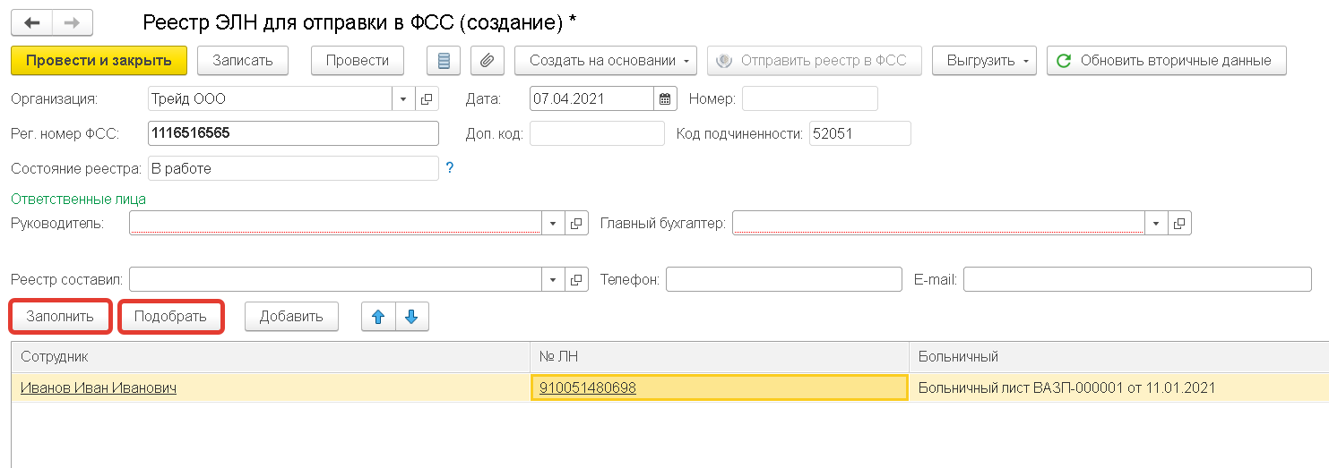Click the Заполнить button
1329x468 pixels.
point(60,317)
